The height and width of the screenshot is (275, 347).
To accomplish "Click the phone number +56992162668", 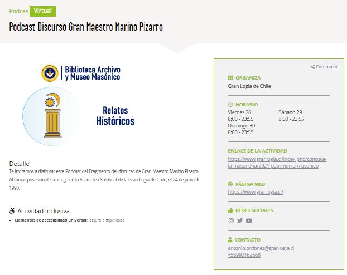I will tap(244, 254).
